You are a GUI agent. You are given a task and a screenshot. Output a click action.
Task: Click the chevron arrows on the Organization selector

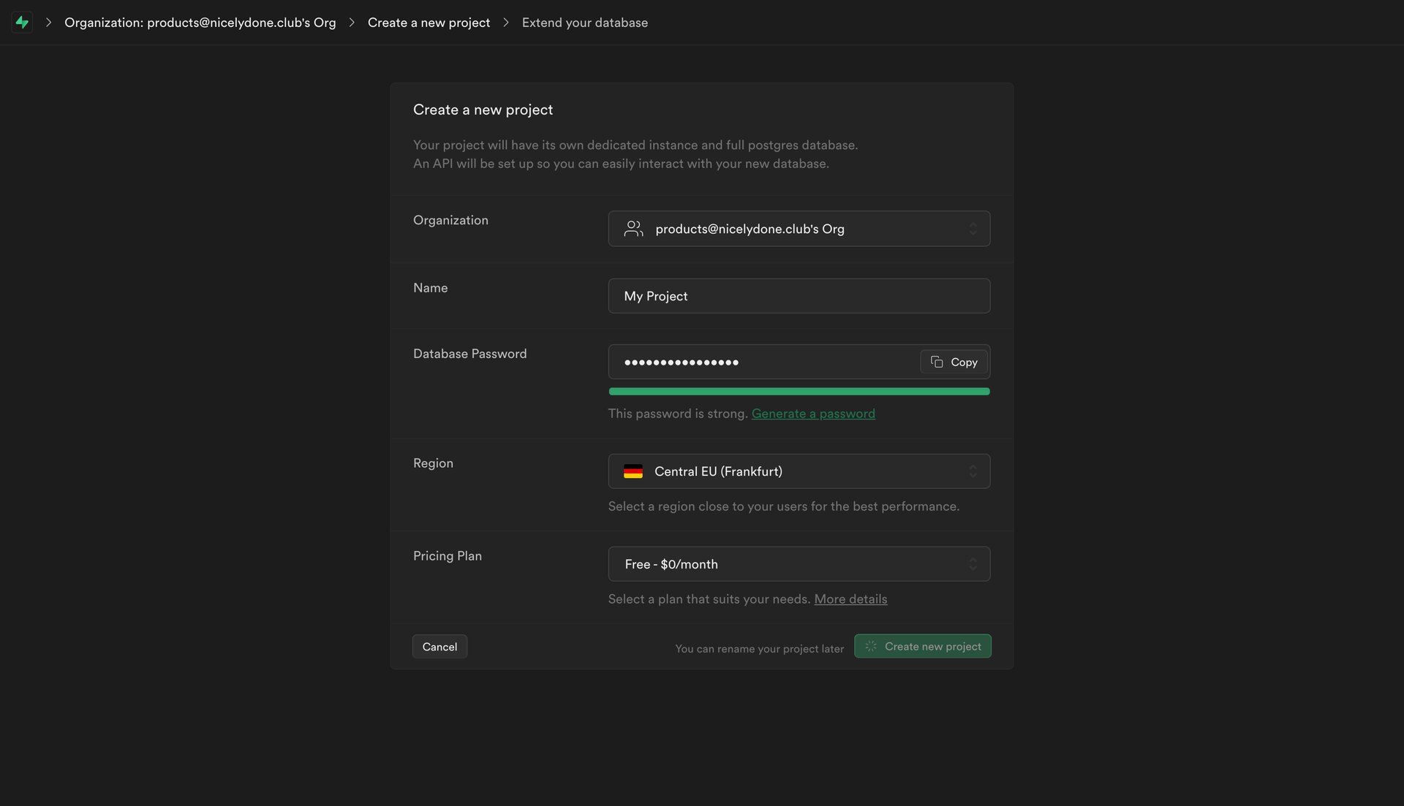click(973, 228)
